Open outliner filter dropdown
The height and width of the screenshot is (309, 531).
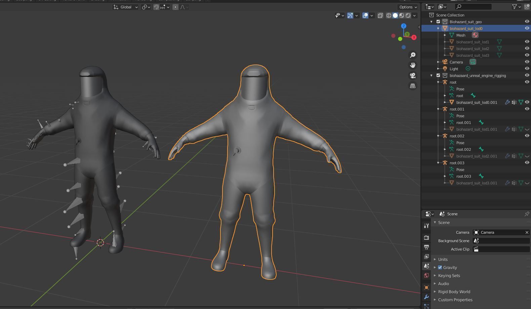516,7
